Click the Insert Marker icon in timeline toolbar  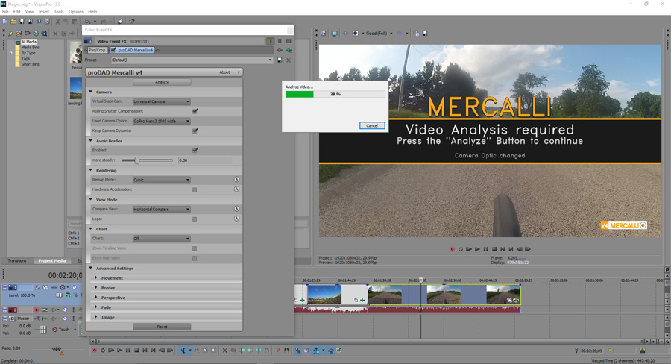(278, 351)
